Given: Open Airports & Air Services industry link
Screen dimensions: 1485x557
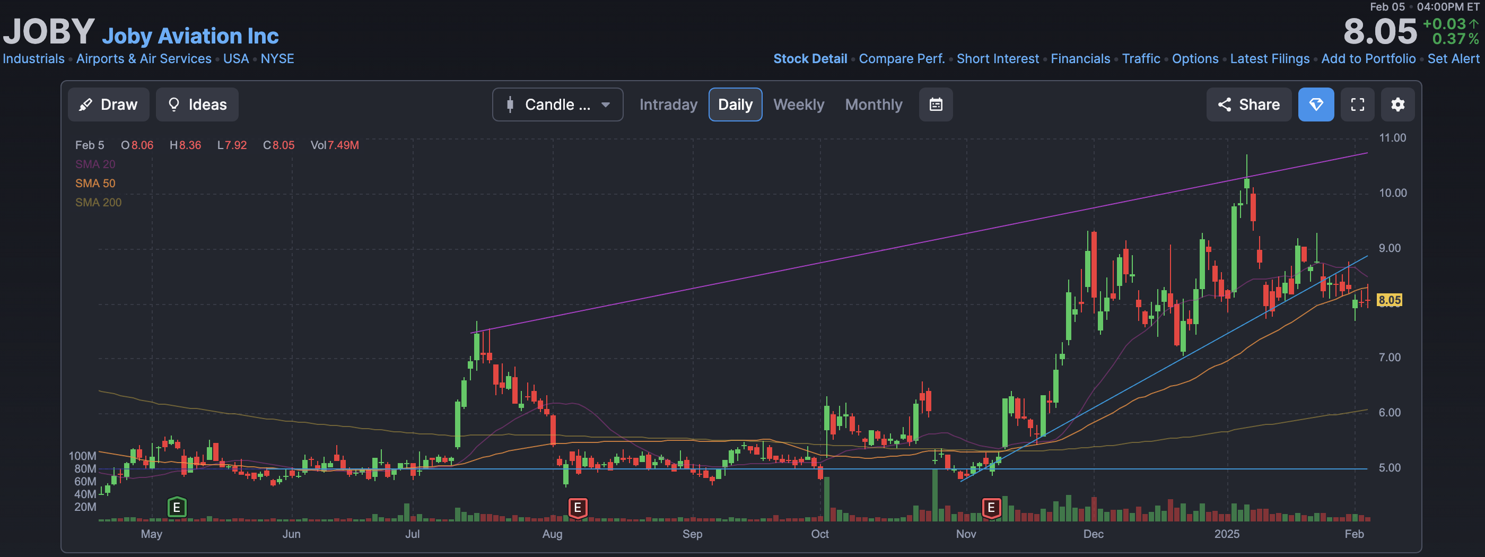Looking at the screenshot, I should (144, 59).
